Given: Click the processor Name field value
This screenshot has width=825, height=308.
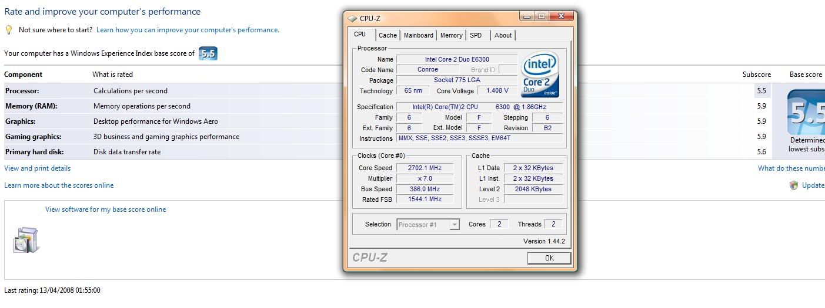Looking at the screenshot, I should click(457, 59).
